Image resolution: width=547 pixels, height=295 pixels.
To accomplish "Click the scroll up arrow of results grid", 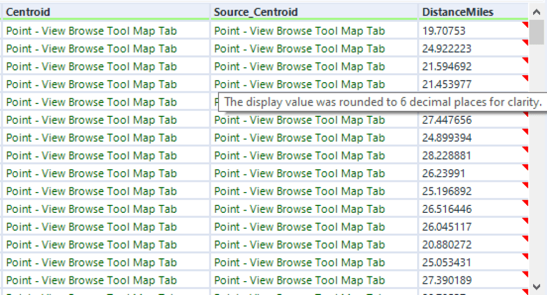I will pos(537,11).
